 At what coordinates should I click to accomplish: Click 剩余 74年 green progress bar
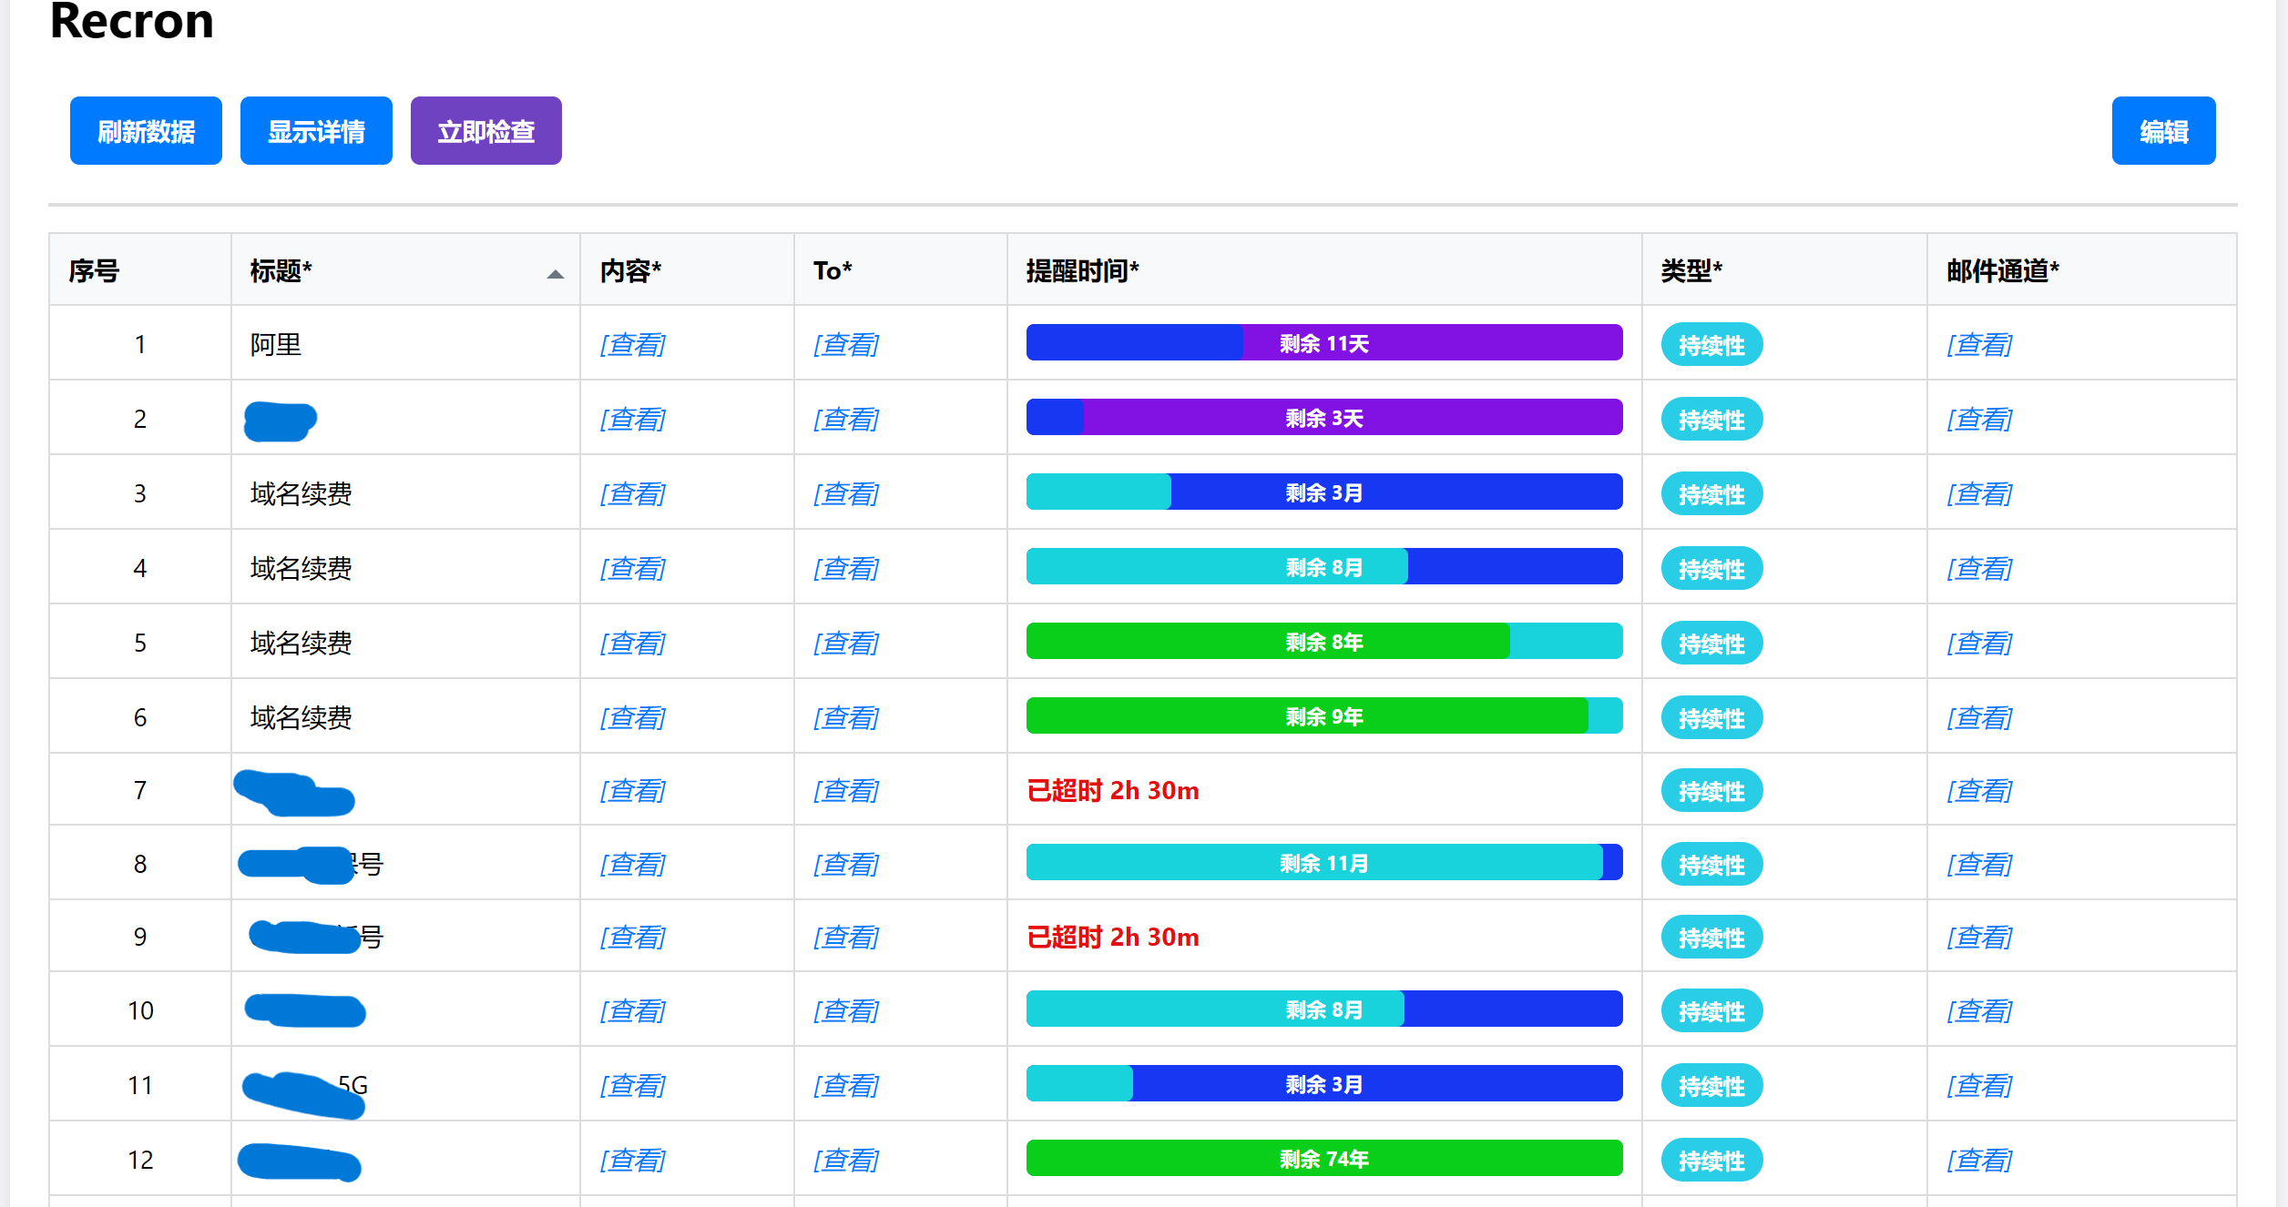tap(1323, 1159)
